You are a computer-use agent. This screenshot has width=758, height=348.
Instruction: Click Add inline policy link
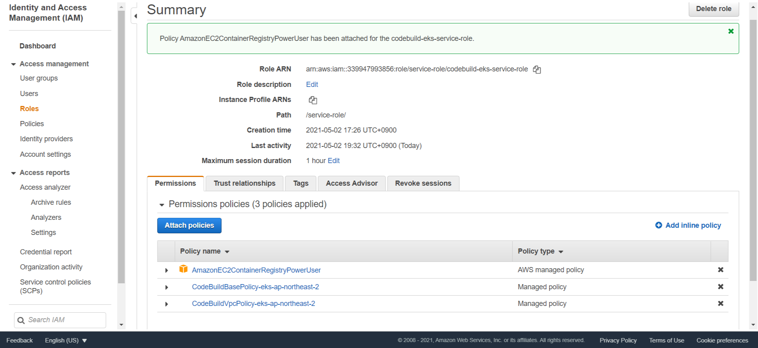(x=693, y=225)
